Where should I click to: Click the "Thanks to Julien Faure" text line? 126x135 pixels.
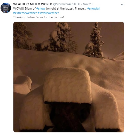point(39,17)
